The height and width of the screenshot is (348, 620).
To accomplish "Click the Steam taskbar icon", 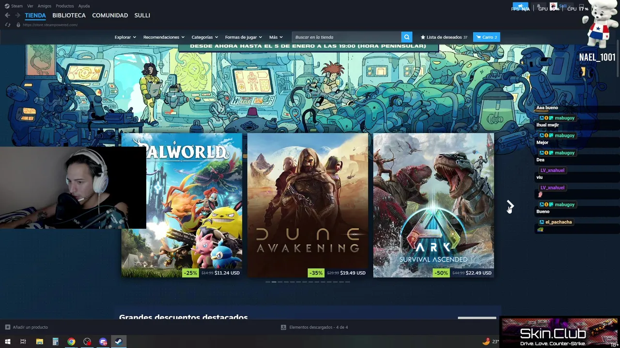I will pos(119,342).
